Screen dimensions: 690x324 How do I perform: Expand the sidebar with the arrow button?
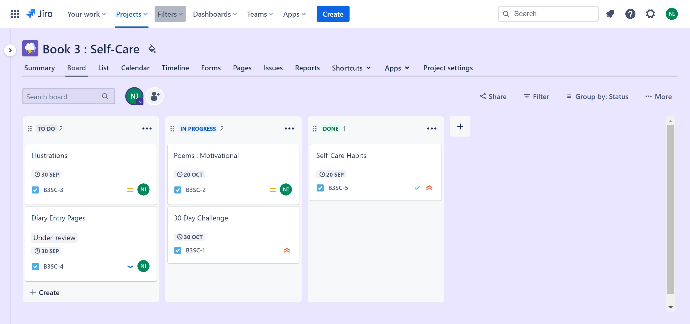10,50
